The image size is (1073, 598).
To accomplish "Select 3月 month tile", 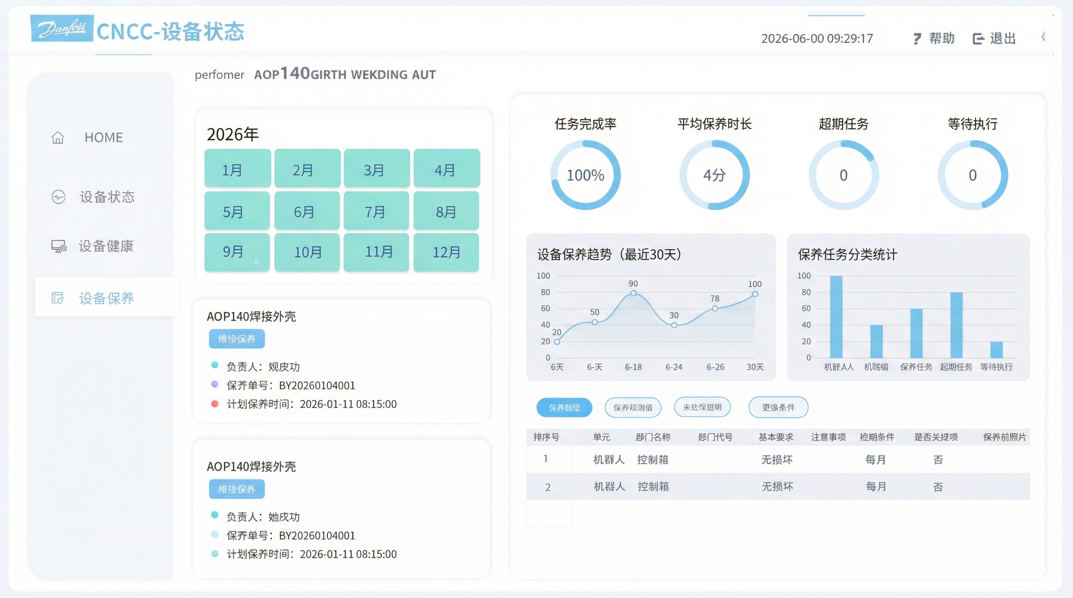I will coord(377,169).
